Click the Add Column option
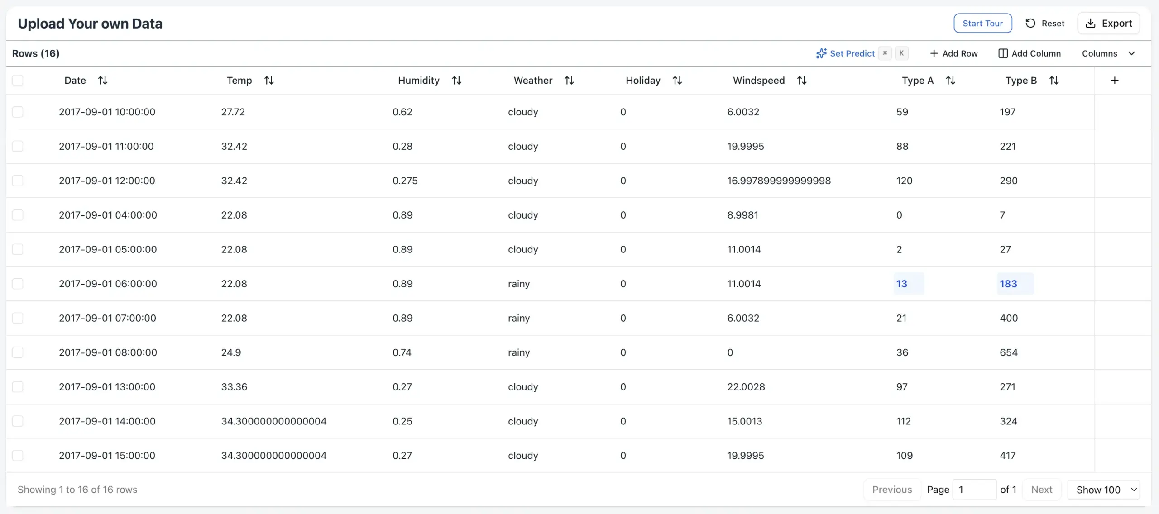This screenshot has height=514, width=1159. click(1030, 53)
